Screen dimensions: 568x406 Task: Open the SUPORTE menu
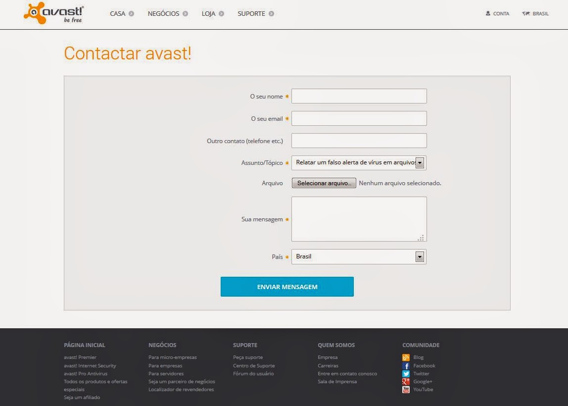[x=251, y=14]
